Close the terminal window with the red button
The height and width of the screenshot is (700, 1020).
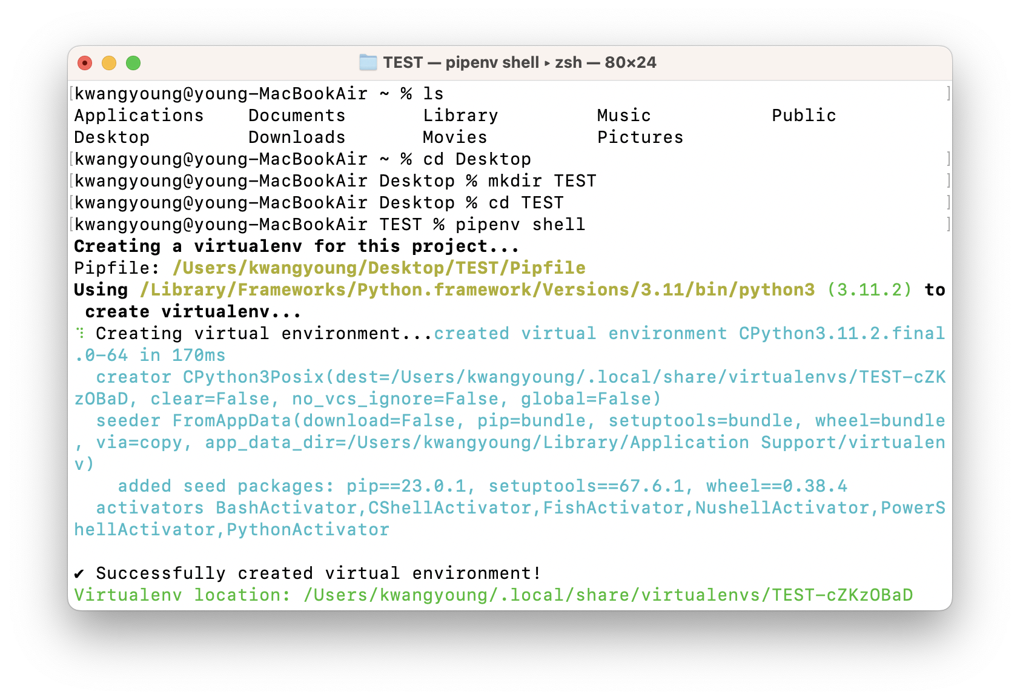pos(85,63)
